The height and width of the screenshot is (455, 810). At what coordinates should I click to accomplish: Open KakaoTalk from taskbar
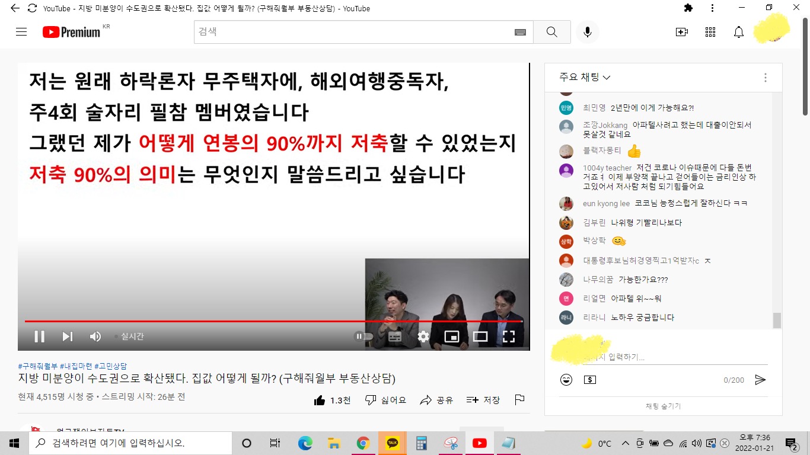[393, 443]
